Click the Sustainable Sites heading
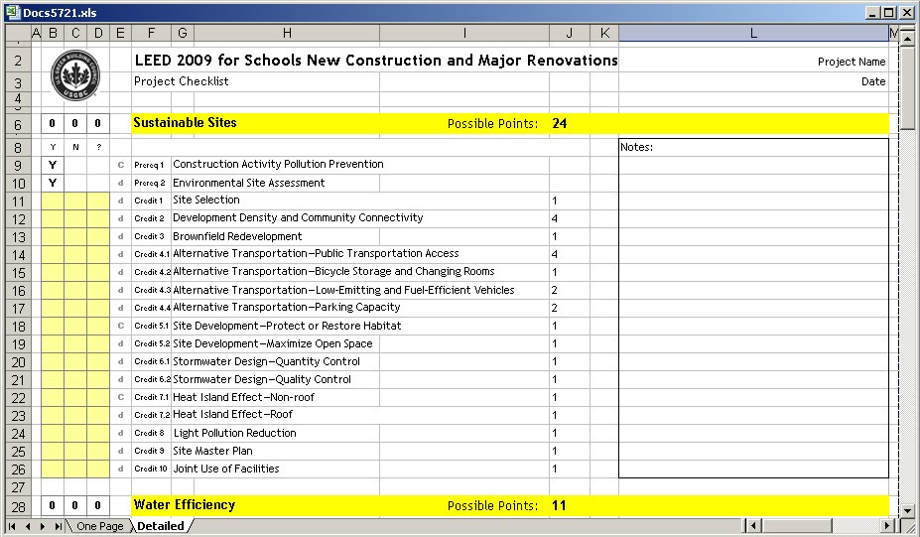920x537 pixels. pos(185,123)
